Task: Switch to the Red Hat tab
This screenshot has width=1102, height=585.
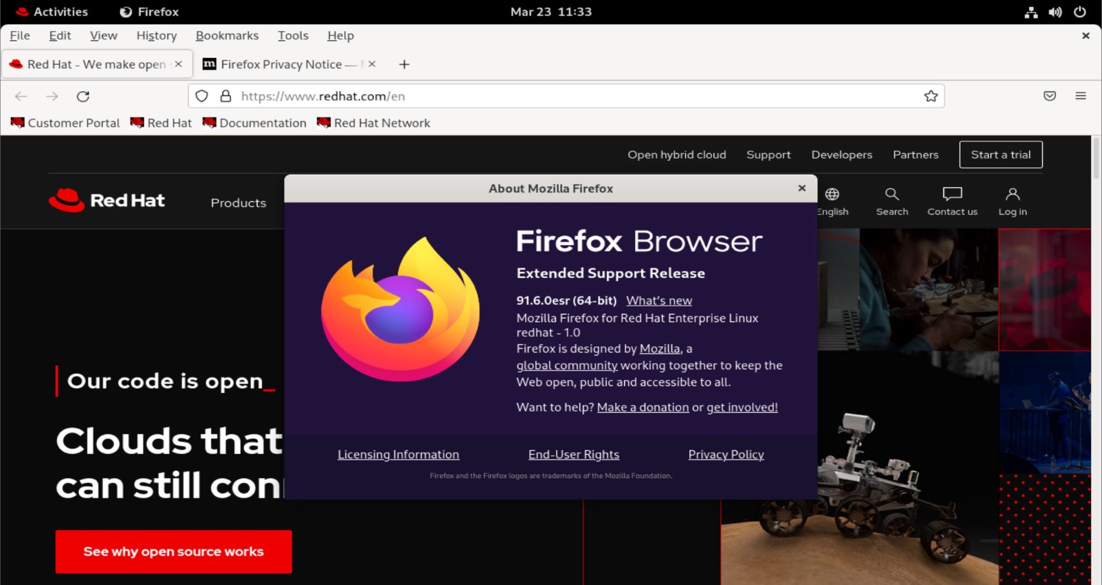Action: point(97,64)
